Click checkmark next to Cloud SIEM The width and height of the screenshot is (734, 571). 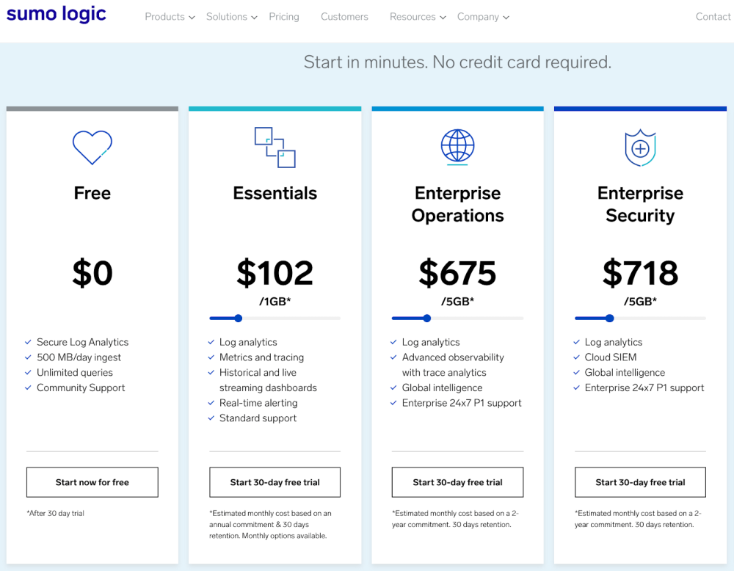[x=576, y=357]
